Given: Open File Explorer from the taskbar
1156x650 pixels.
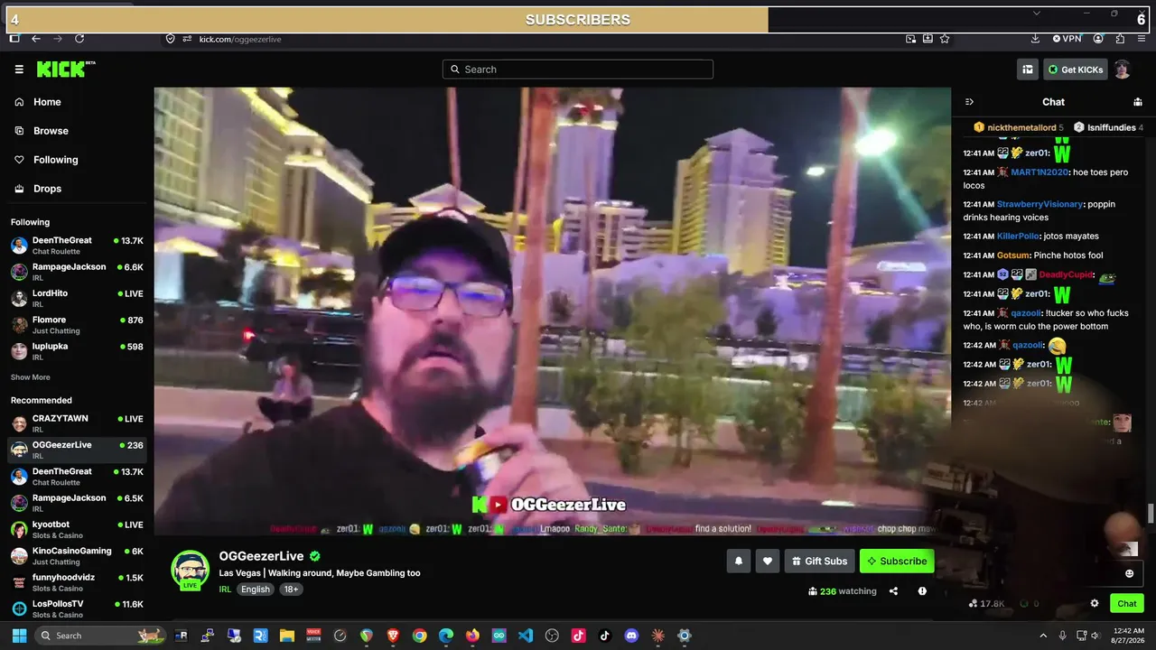Looking at the screenshot, I should (x=287, y=636).
